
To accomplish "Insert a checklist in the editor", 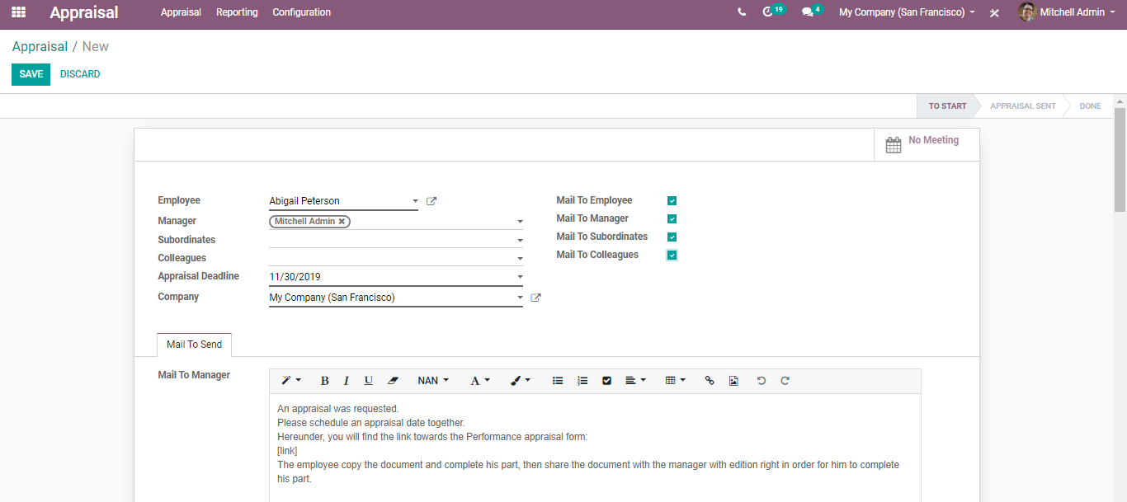I will [607, 381].
